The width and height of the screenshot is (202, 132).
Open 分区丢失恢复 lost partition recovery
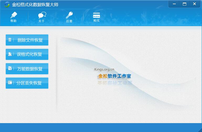[x=29, y=83]
